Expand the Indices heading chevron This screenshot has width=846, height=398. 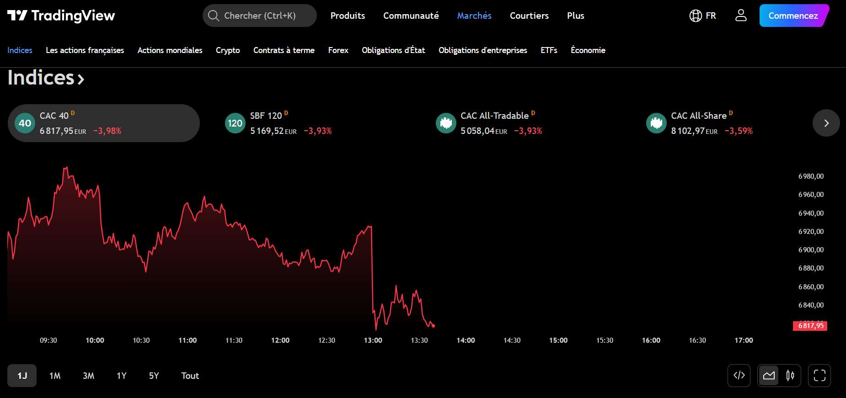point(81,80)
